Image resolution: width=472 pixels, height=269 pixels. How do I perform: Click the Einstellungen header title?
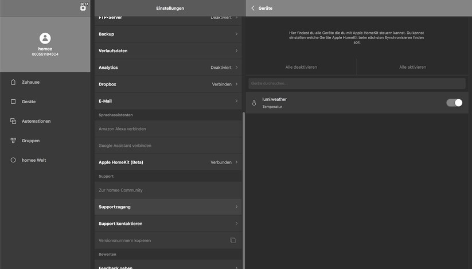click(x=170, y=8)
